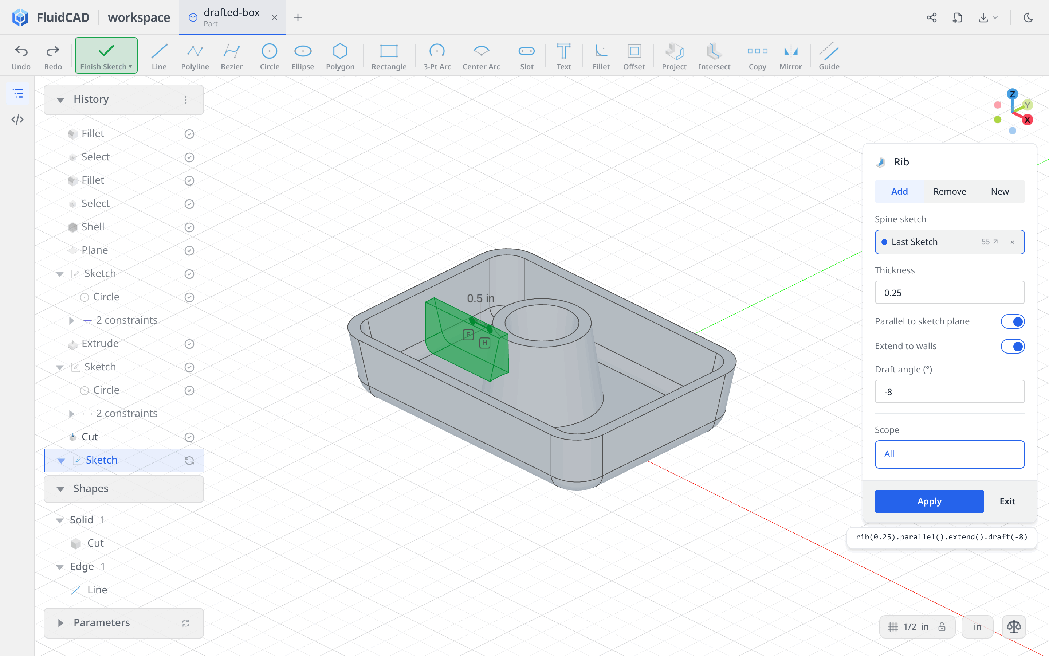Select the Line tool
The width and height of the screenshot is (1049, 656).
point(159,56)
